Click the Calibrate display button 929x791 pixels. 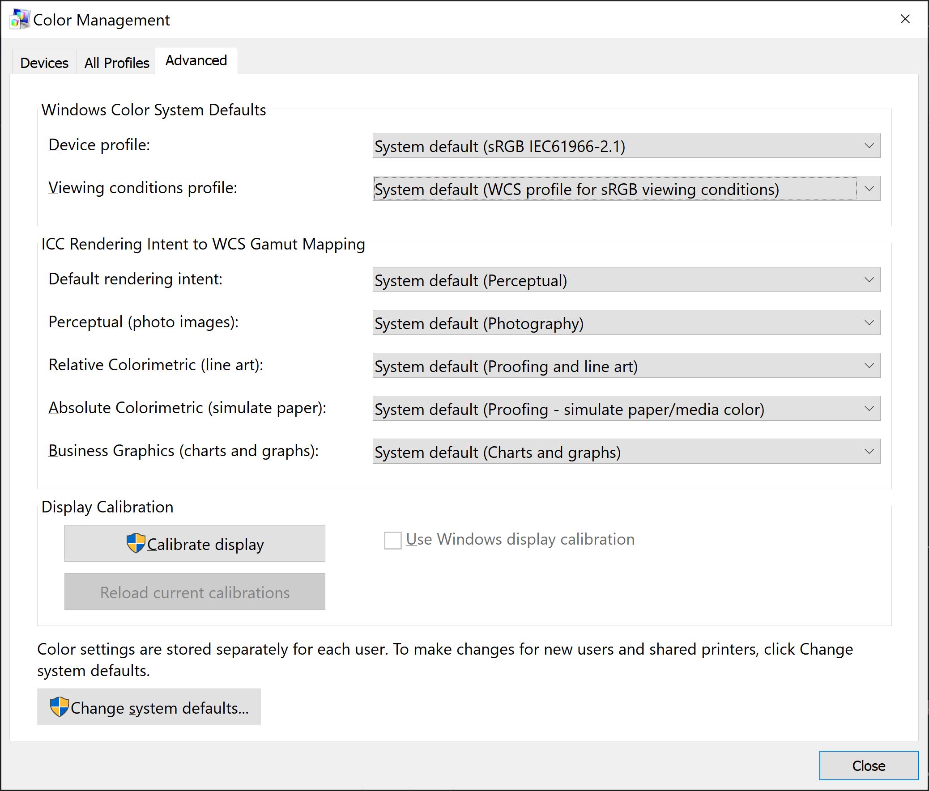click(205, 544)
